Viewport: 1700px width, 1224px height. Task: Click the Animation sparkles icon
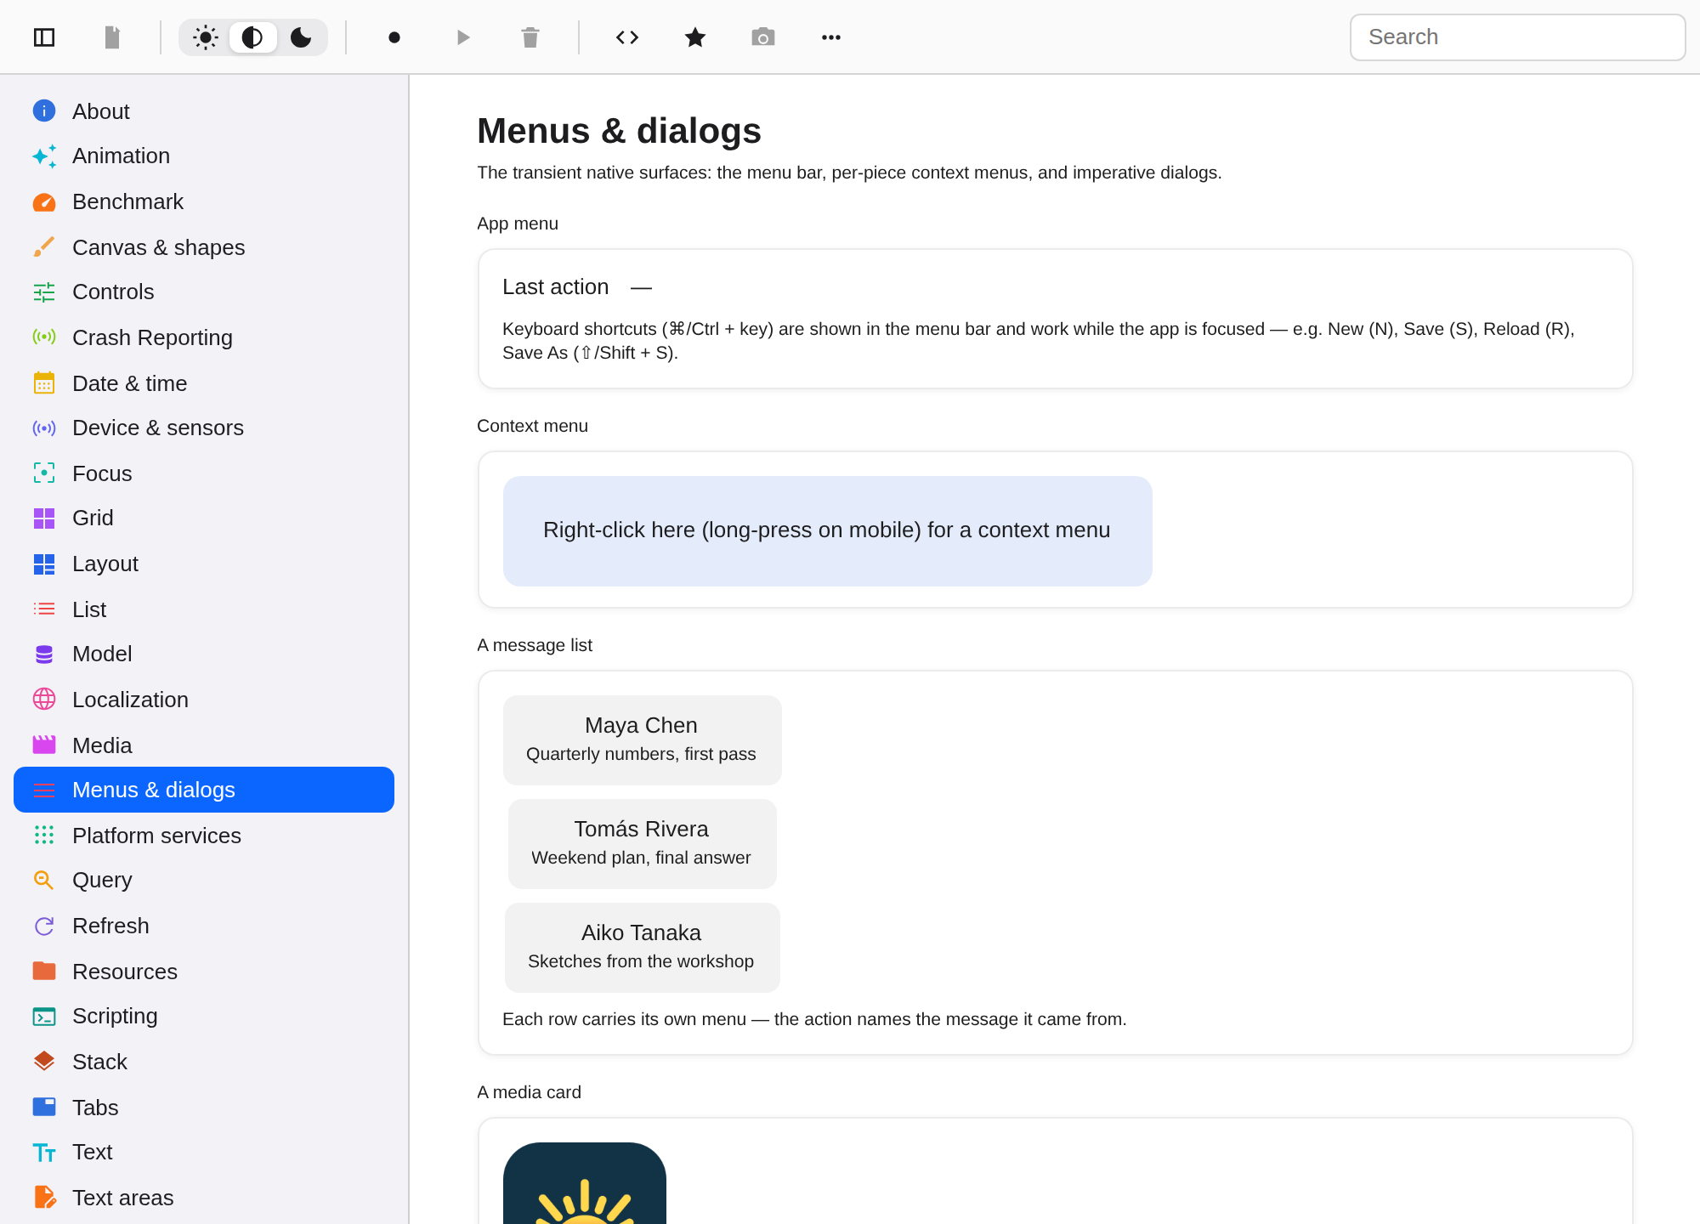[x=44, y=156]
